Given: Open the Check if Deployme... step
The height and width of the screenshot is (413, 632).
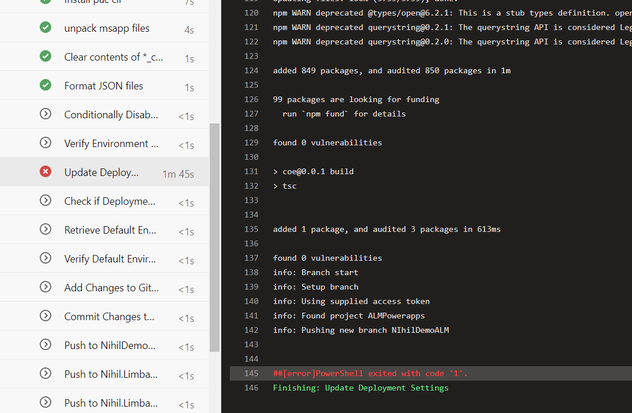Looking at the screenshot, I should point(104,201).
